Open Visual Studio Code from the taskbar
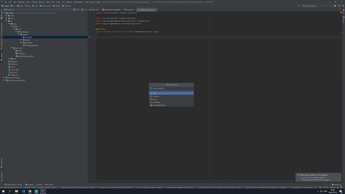 point(23,191)
